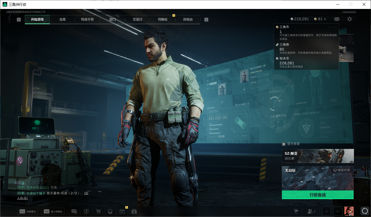Click the Esc 切换模式 button
This screenshot has width=371, height=217.
point(27,212)
